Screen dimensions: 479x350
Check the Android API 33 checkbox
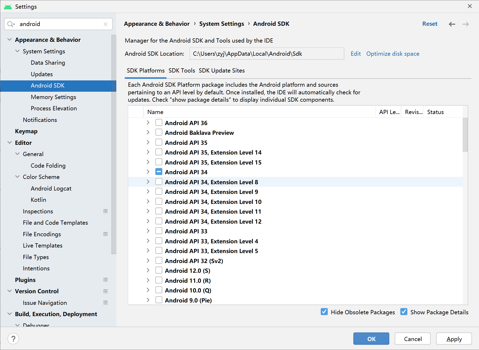coord(159,231)
